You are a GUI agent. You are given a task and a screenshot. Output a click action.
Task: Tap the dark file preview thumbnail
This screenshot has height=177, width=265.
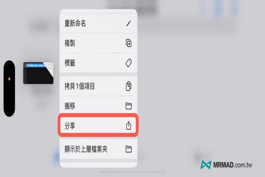[x=38, y=73]
